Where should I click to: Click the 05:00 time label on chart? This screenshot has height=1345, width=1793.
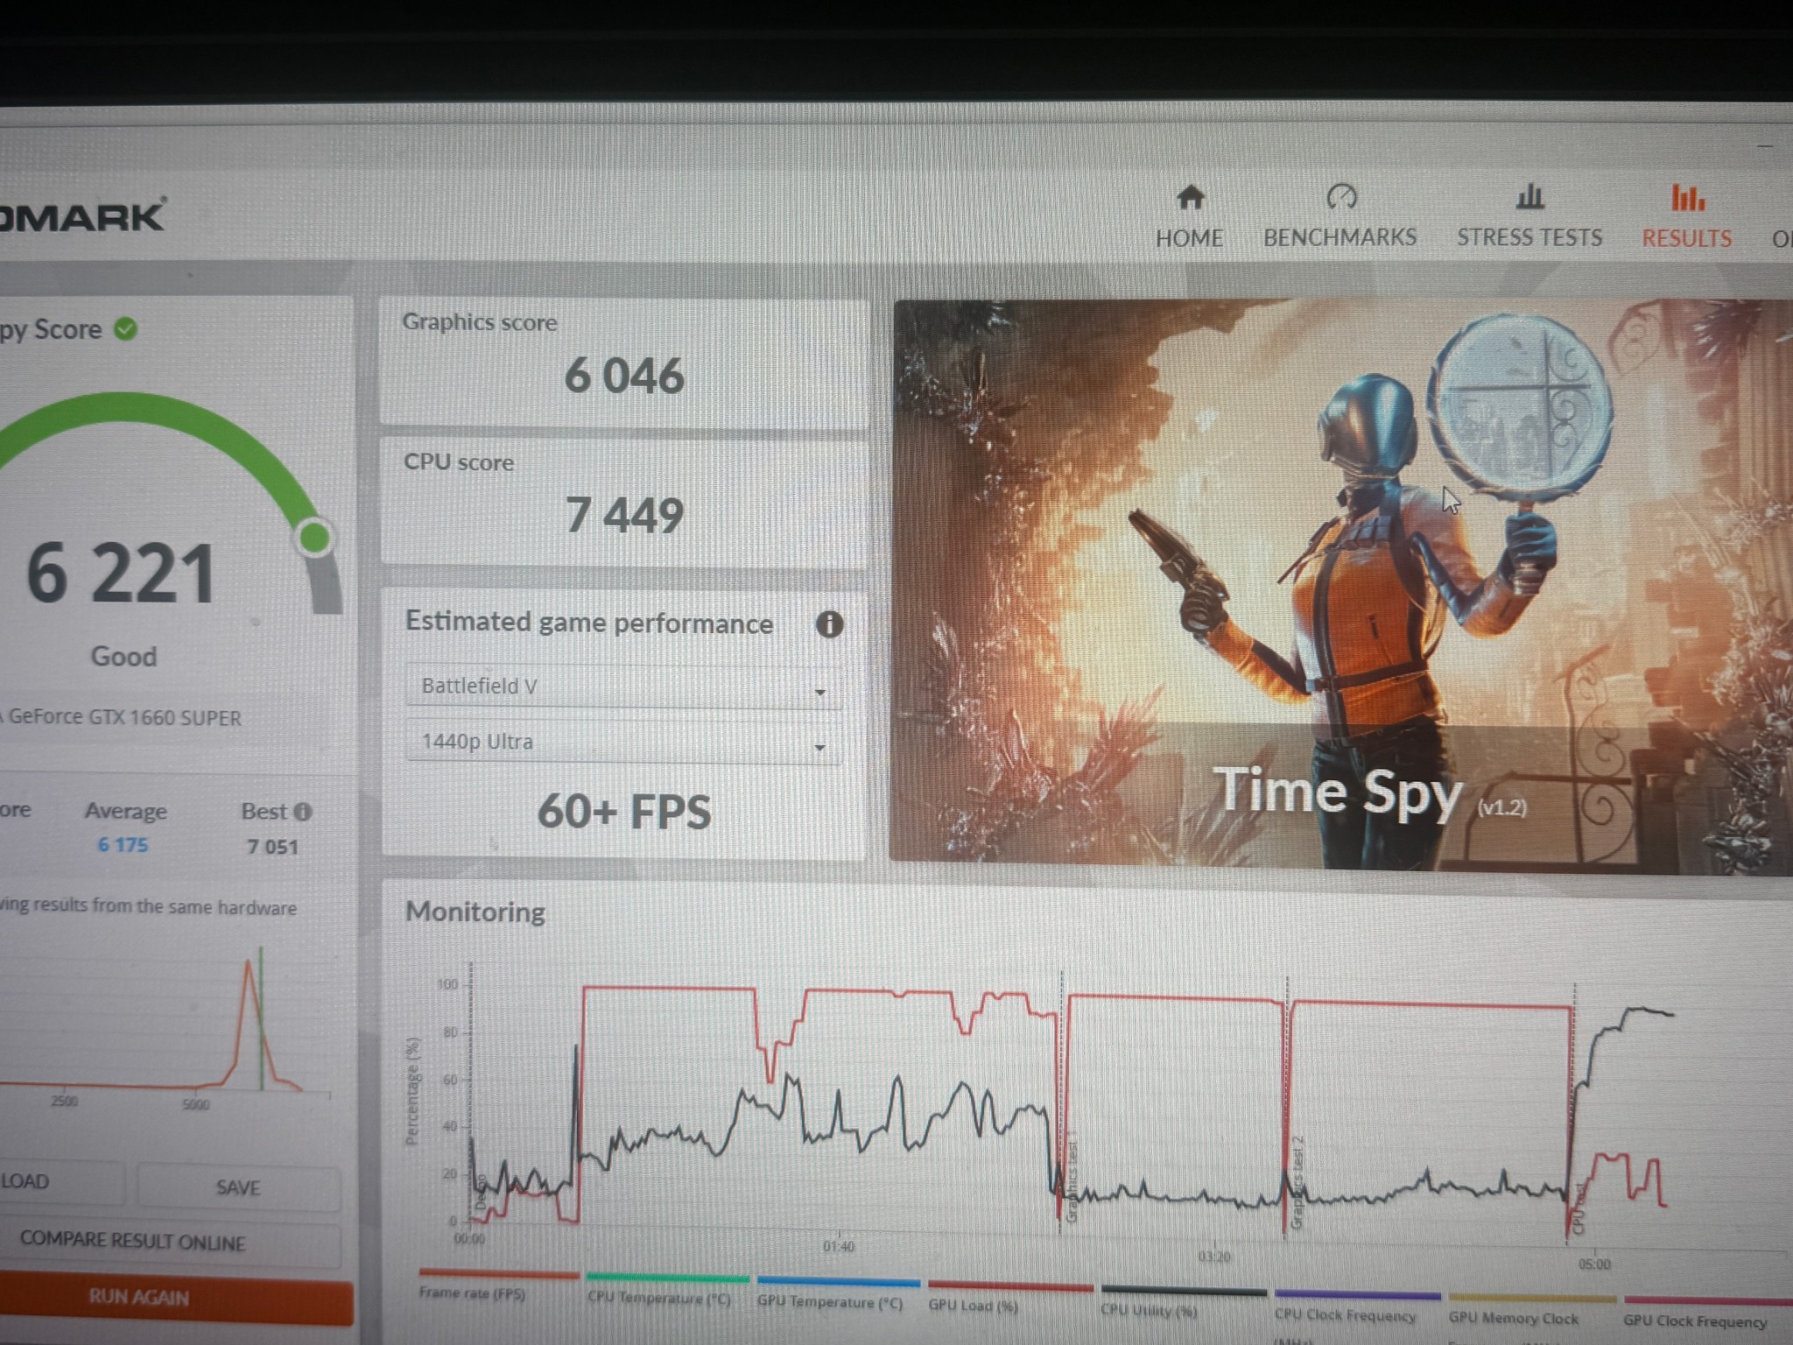click(1594, 1264)
